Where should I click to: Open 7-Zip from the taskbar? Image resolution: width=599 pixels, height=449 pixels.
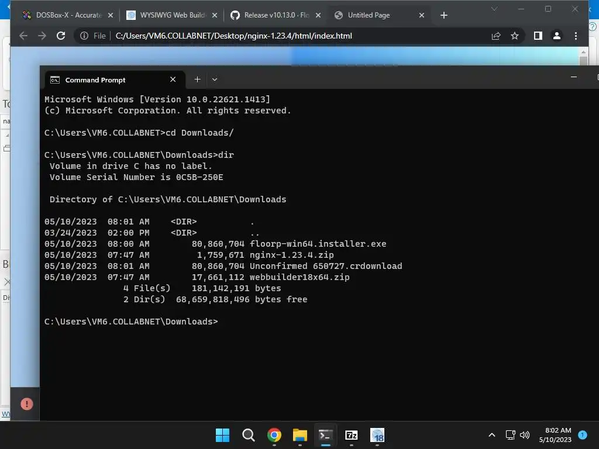click(x=351, y=435)
